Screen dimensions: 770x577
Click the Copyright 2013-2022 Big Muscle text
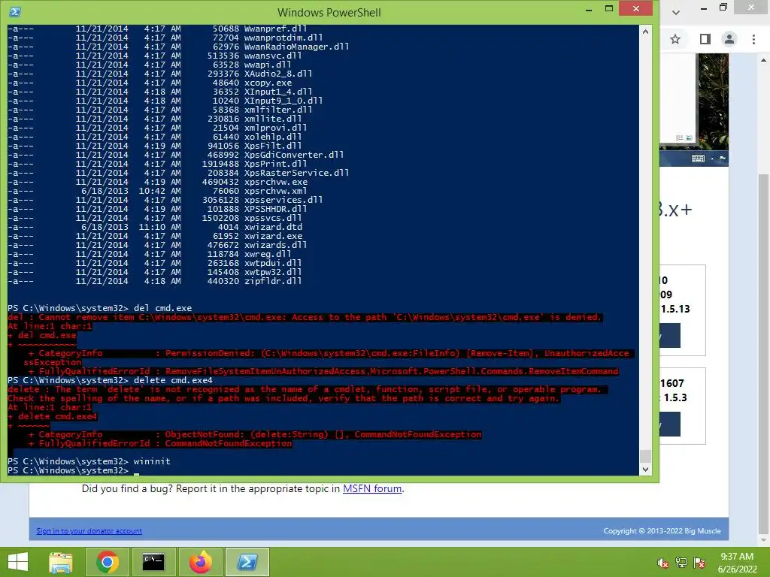[x=662, y=531]
